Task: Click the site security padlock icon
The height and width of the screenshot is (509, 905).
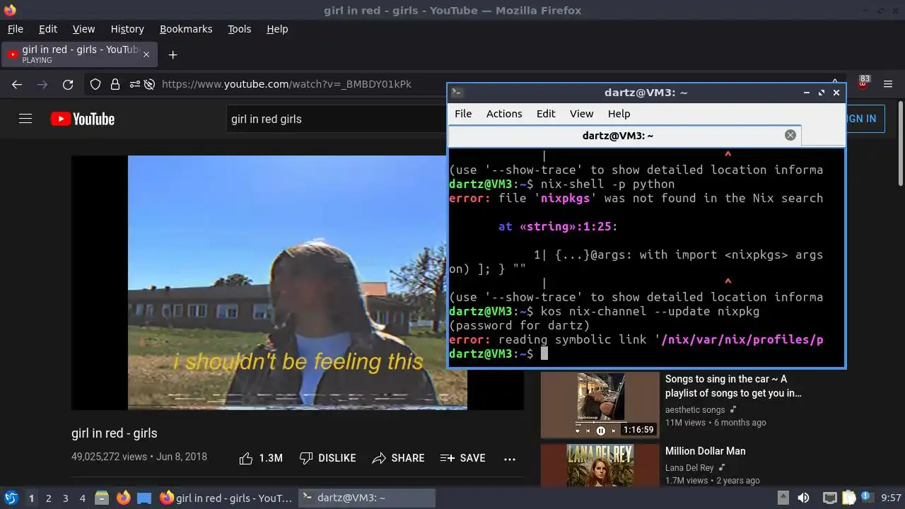Action: pos(115,84)
